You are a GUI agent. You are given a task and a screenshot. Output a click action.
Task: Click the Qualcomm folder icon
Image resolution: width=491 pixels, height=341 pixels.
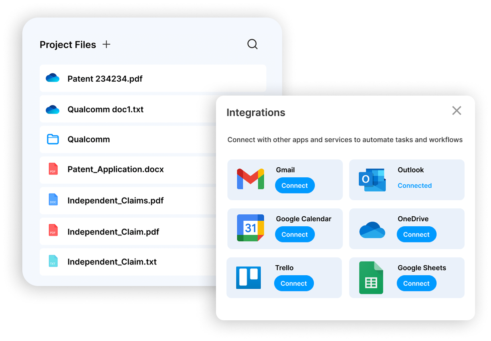tap(53, 139)
